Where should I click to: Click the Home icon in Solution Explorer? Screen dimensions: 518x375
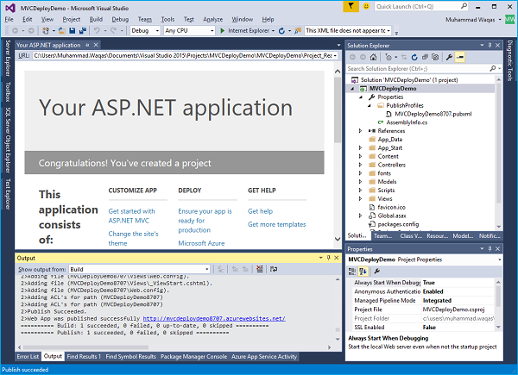tap(374, 56)
